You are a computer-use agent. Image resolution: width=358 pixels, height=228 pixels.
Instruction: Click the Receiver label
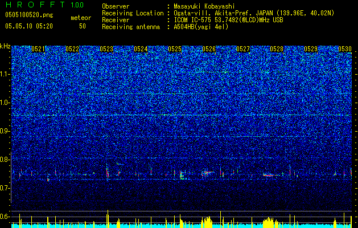tap(116, 20)
